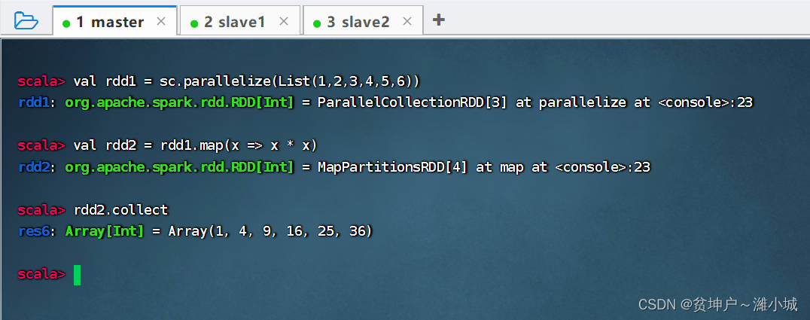
Task: Click the green status dot on slave2 tab
Action: tap(317, 23)
